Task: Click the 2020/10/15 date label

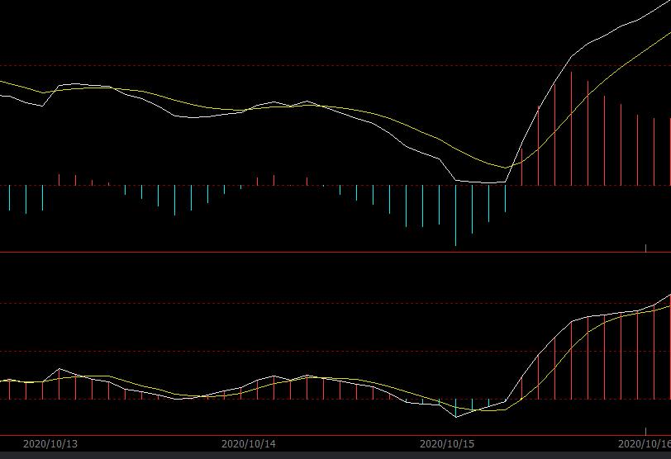Action: pyautogui.click(x=446, y=444)
